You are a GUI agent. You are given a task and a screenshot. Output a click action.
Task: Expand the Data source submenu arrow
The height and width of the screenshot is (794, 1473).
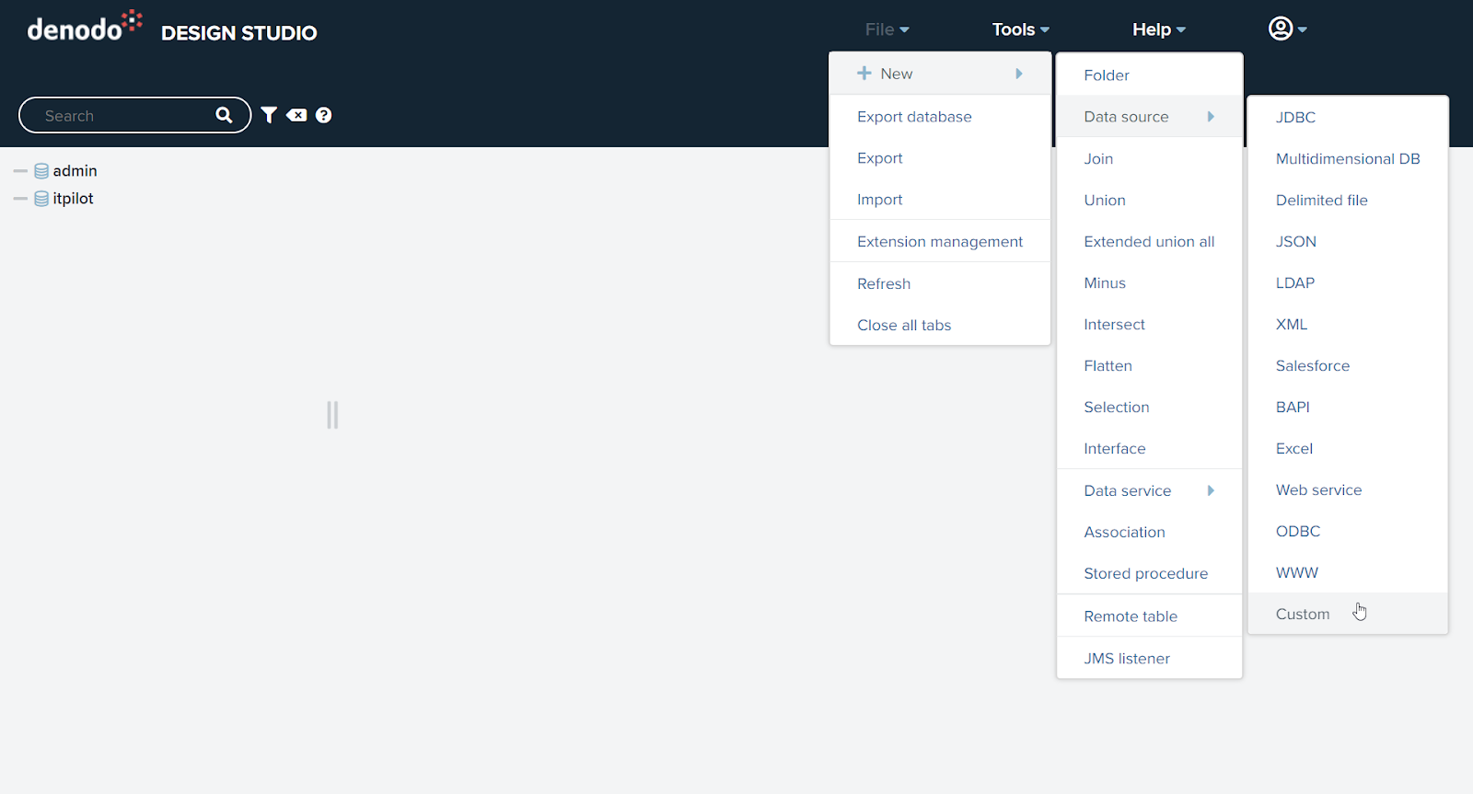click(1211, 117)
